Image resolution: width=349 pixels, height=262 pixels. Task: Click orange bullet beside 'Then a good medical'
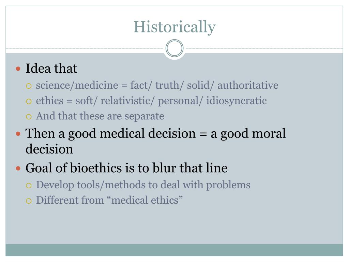coord(18,134)
